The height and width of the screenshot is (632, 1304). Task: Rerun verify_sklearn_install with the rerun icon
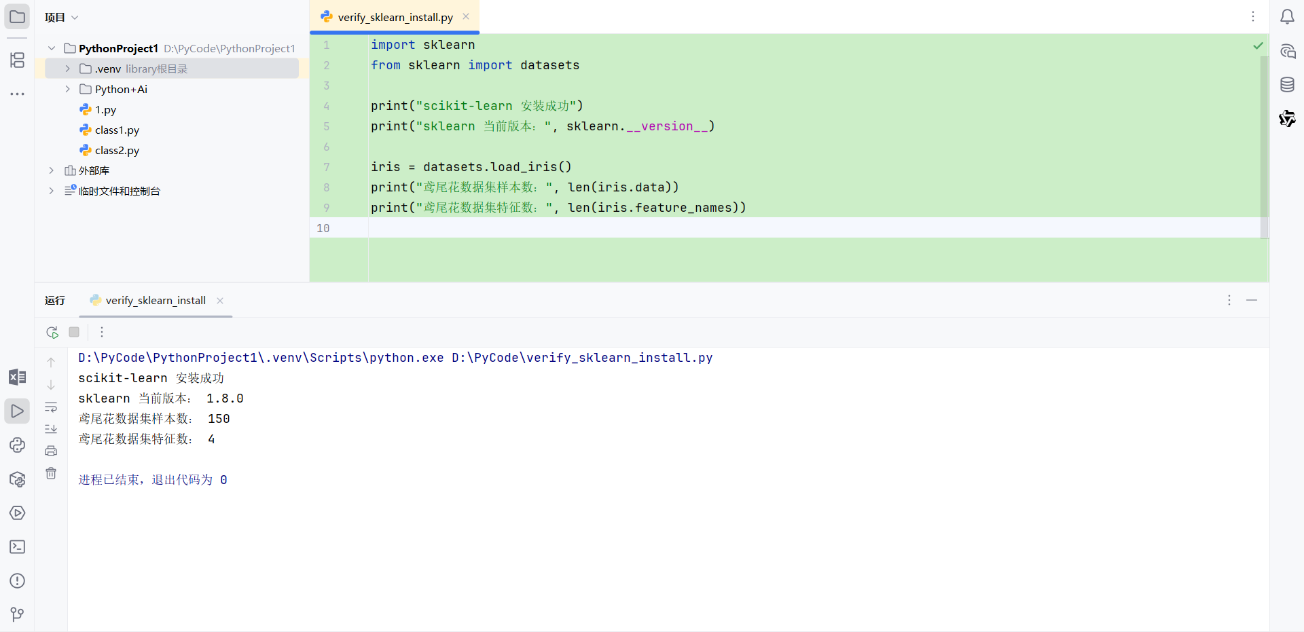tap(52, 332)
